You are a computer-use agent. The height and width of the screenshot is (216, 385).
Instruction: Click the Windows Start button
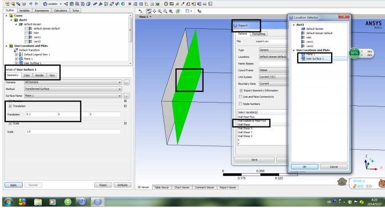8,202
